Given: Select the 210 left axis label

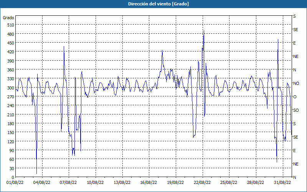Looking at the screenshot, I should click(x=11, y=114).
